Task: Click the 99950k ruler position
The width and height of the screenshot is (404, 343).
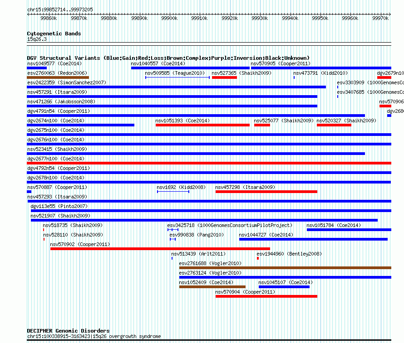Action: click(320, 18)
